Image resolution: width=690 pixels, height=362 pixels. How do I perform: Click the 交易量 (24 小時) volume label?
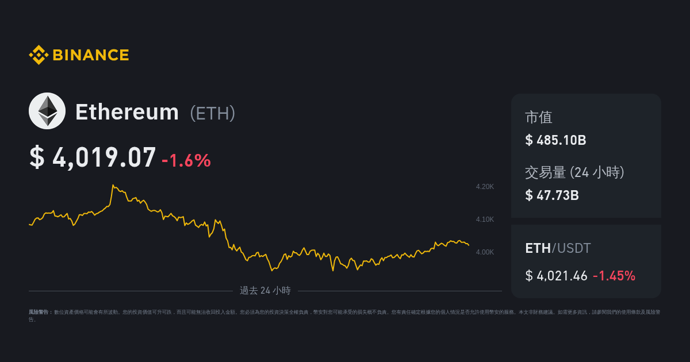click(574, 172)
